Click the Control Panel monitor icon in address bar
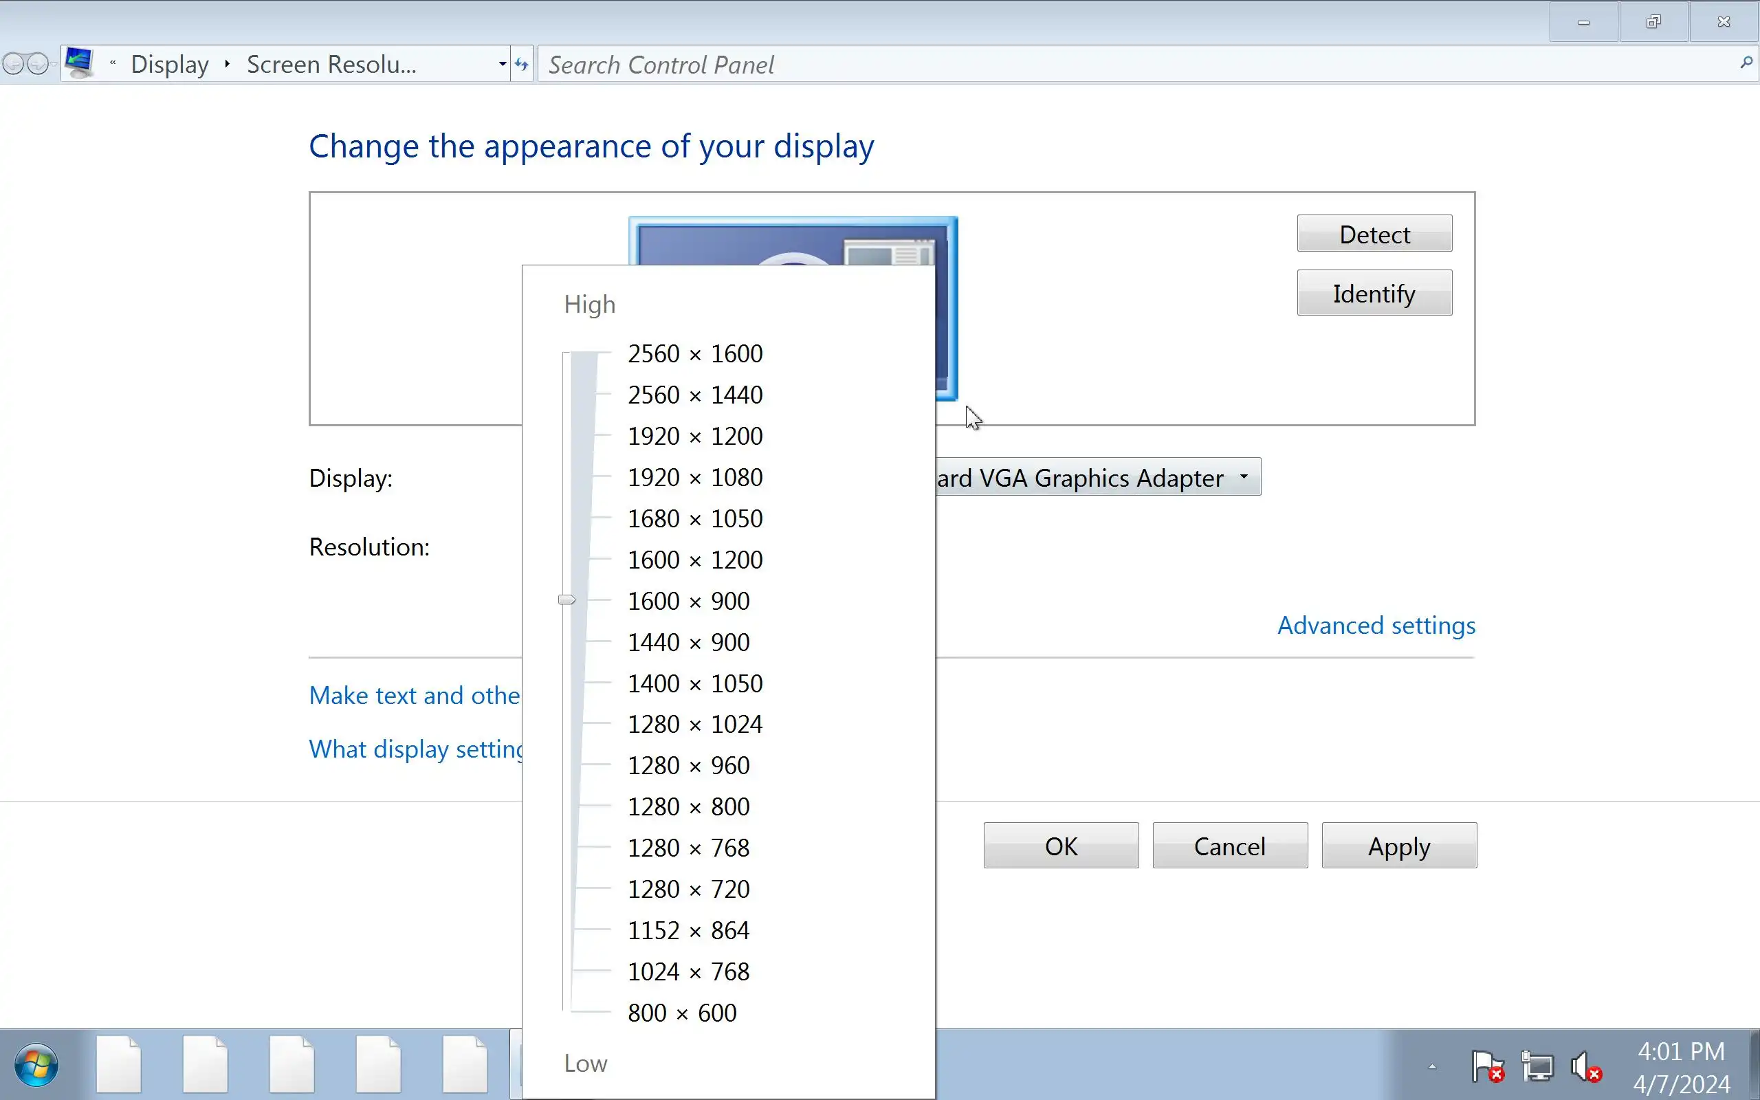The width and height of the screenshot is (1760, 1100). tap(78, 63)
